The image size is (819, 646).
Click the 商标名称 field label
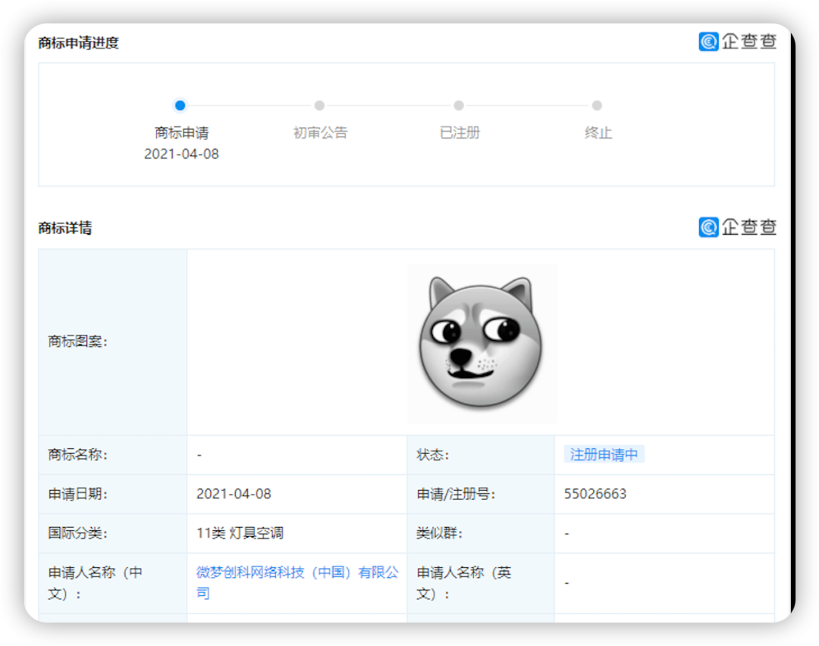[78, 454]
